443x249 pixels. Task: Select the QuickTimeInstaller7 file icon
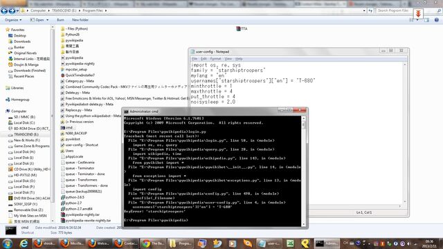click(x=63, y=75)
